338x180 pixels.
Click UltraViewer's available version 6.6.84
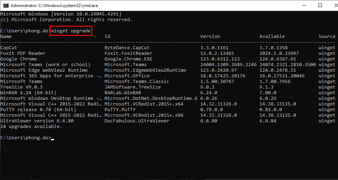pos(268,121)
